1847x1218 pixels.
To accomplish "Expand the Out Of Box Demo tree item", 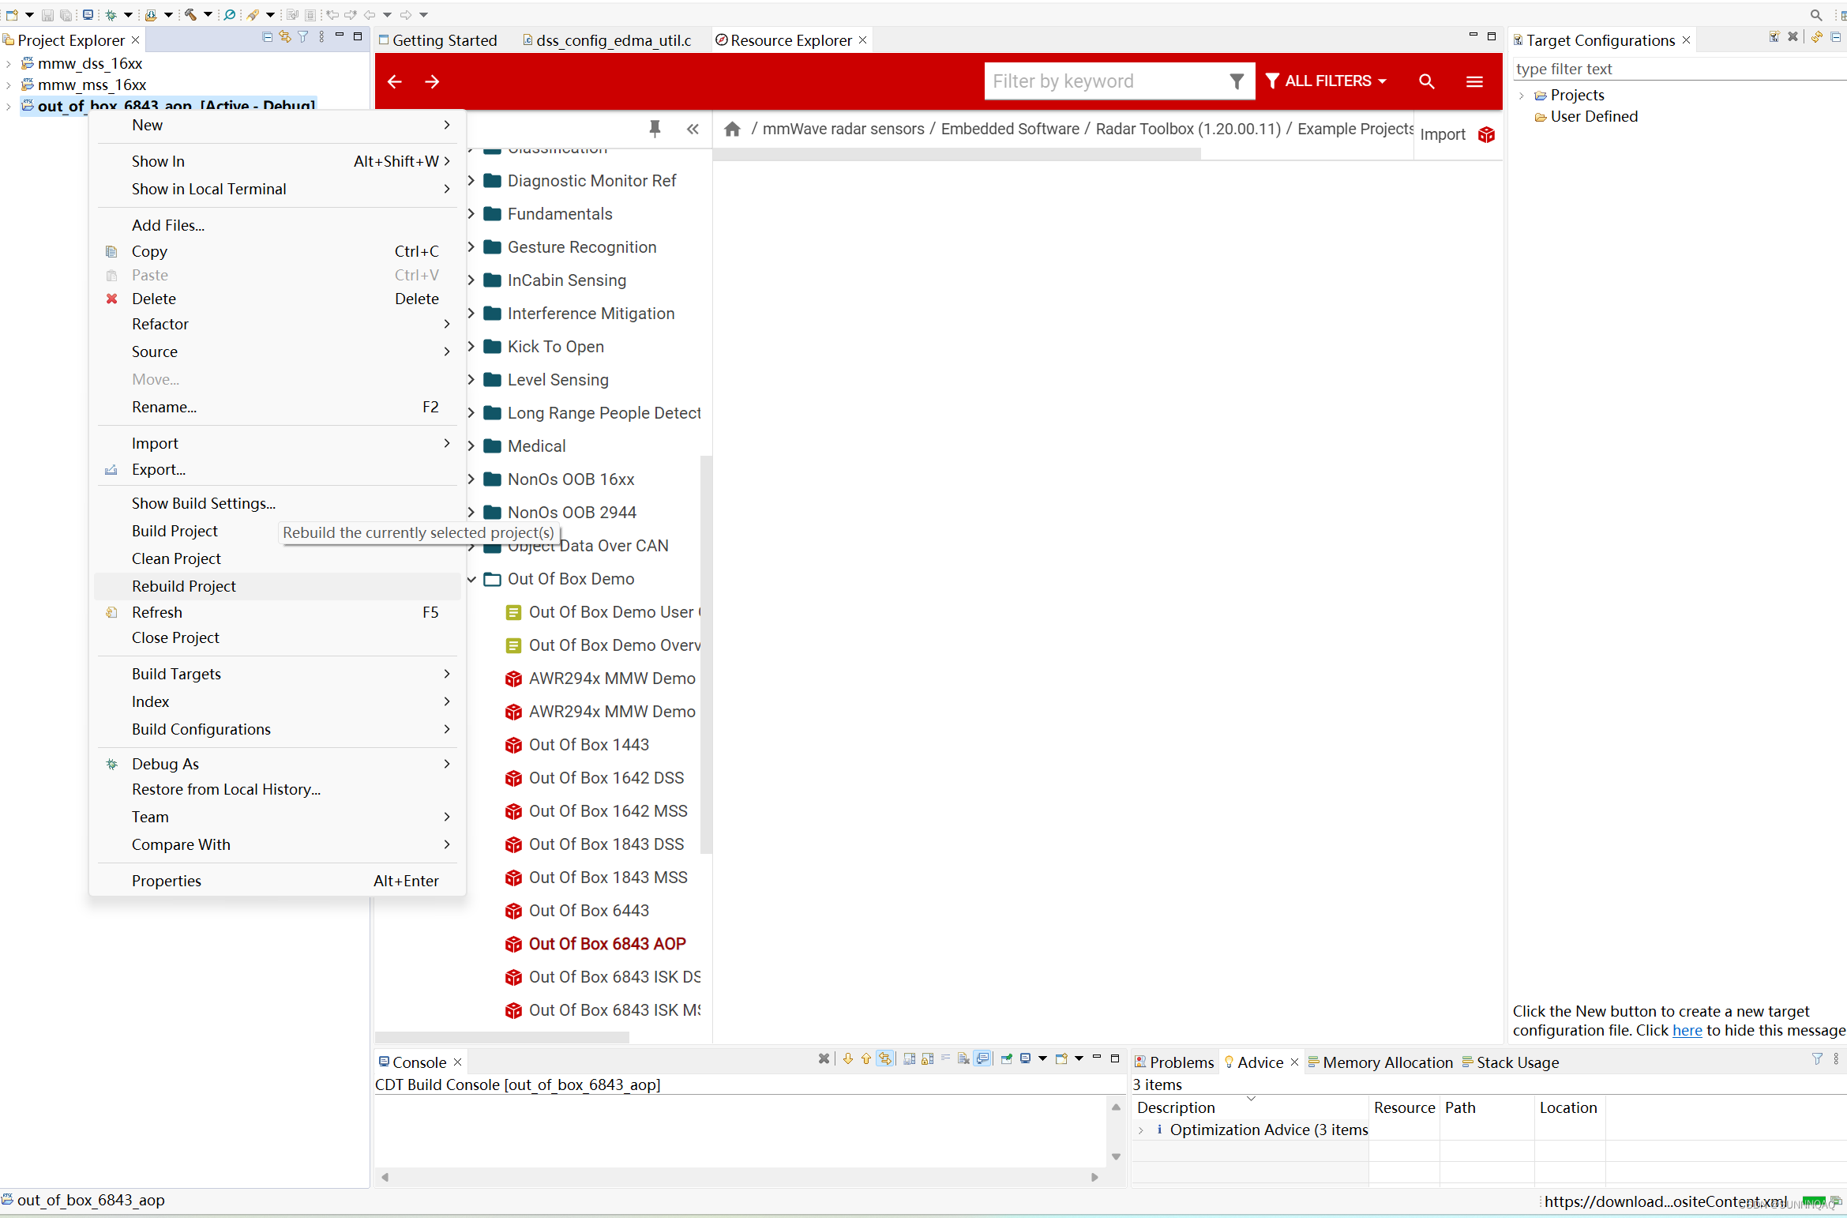I will click(471, 577).
